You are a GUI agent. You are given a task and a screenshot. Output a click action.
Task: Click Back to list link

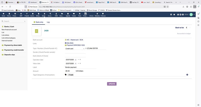point(179,27)
